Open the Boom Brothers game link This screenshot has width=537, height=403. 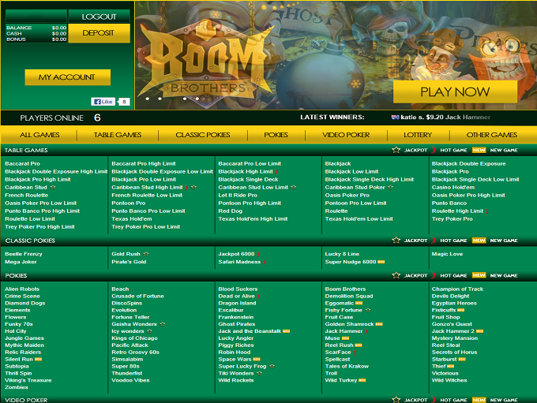coord(345,289)
